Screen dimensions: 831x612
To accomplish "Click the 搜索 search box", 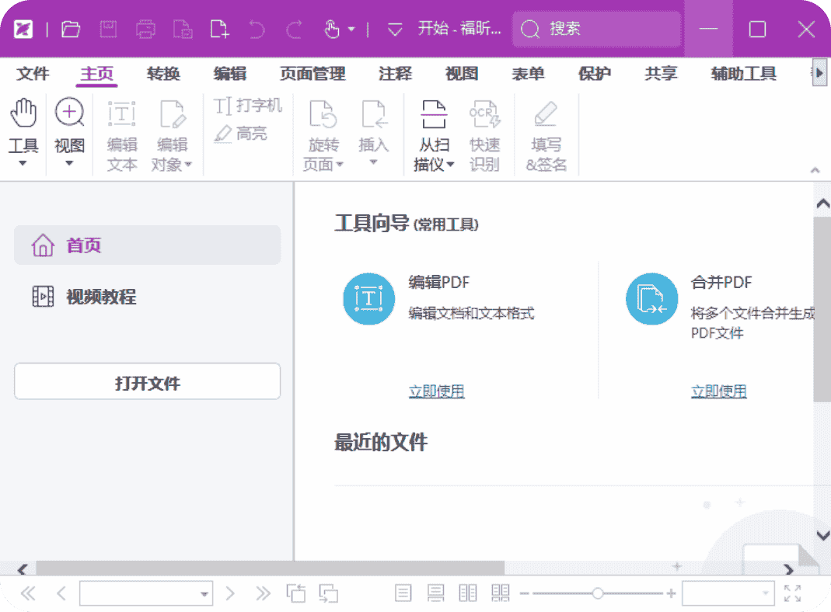I will (595, 30).
